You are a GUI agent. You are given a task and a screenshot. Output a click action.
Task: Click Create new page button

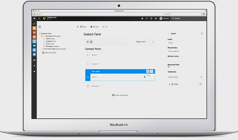[x=49, y=52]
